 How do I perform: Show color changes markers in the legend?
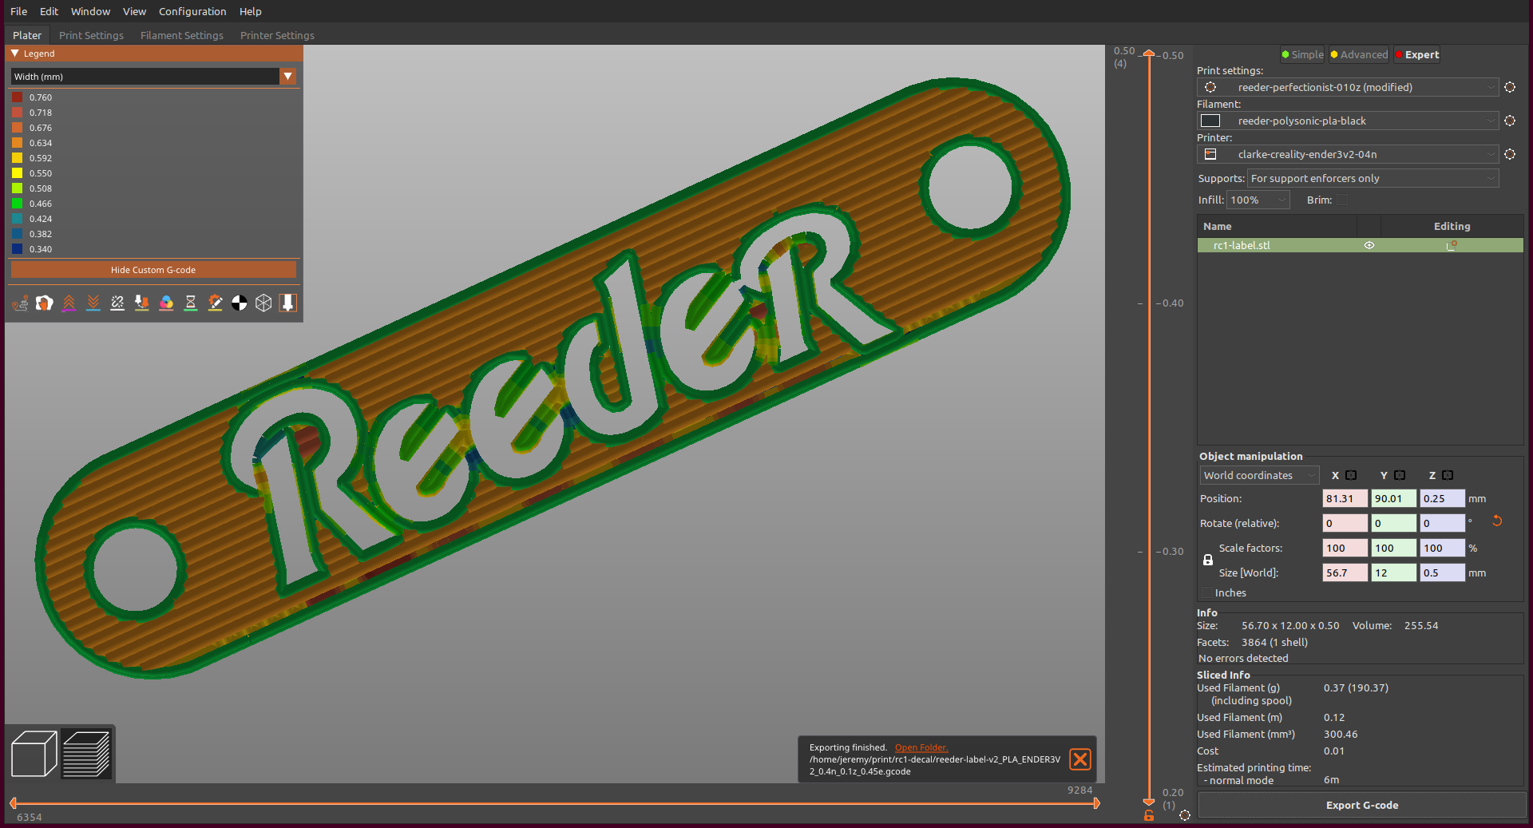coord(166,303)
